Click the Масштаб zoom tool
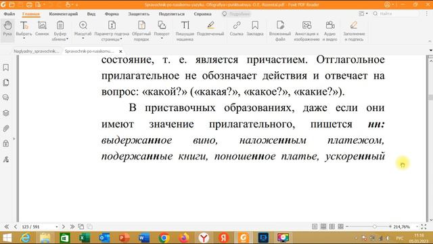The width and height of the screenshot is (433, 244). [x=83, y=28]
